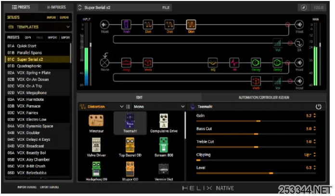Viewport: 335px width, 196px height.
Task: Adjust Gain value stepper arrows
Action: (x=315, y=116)
